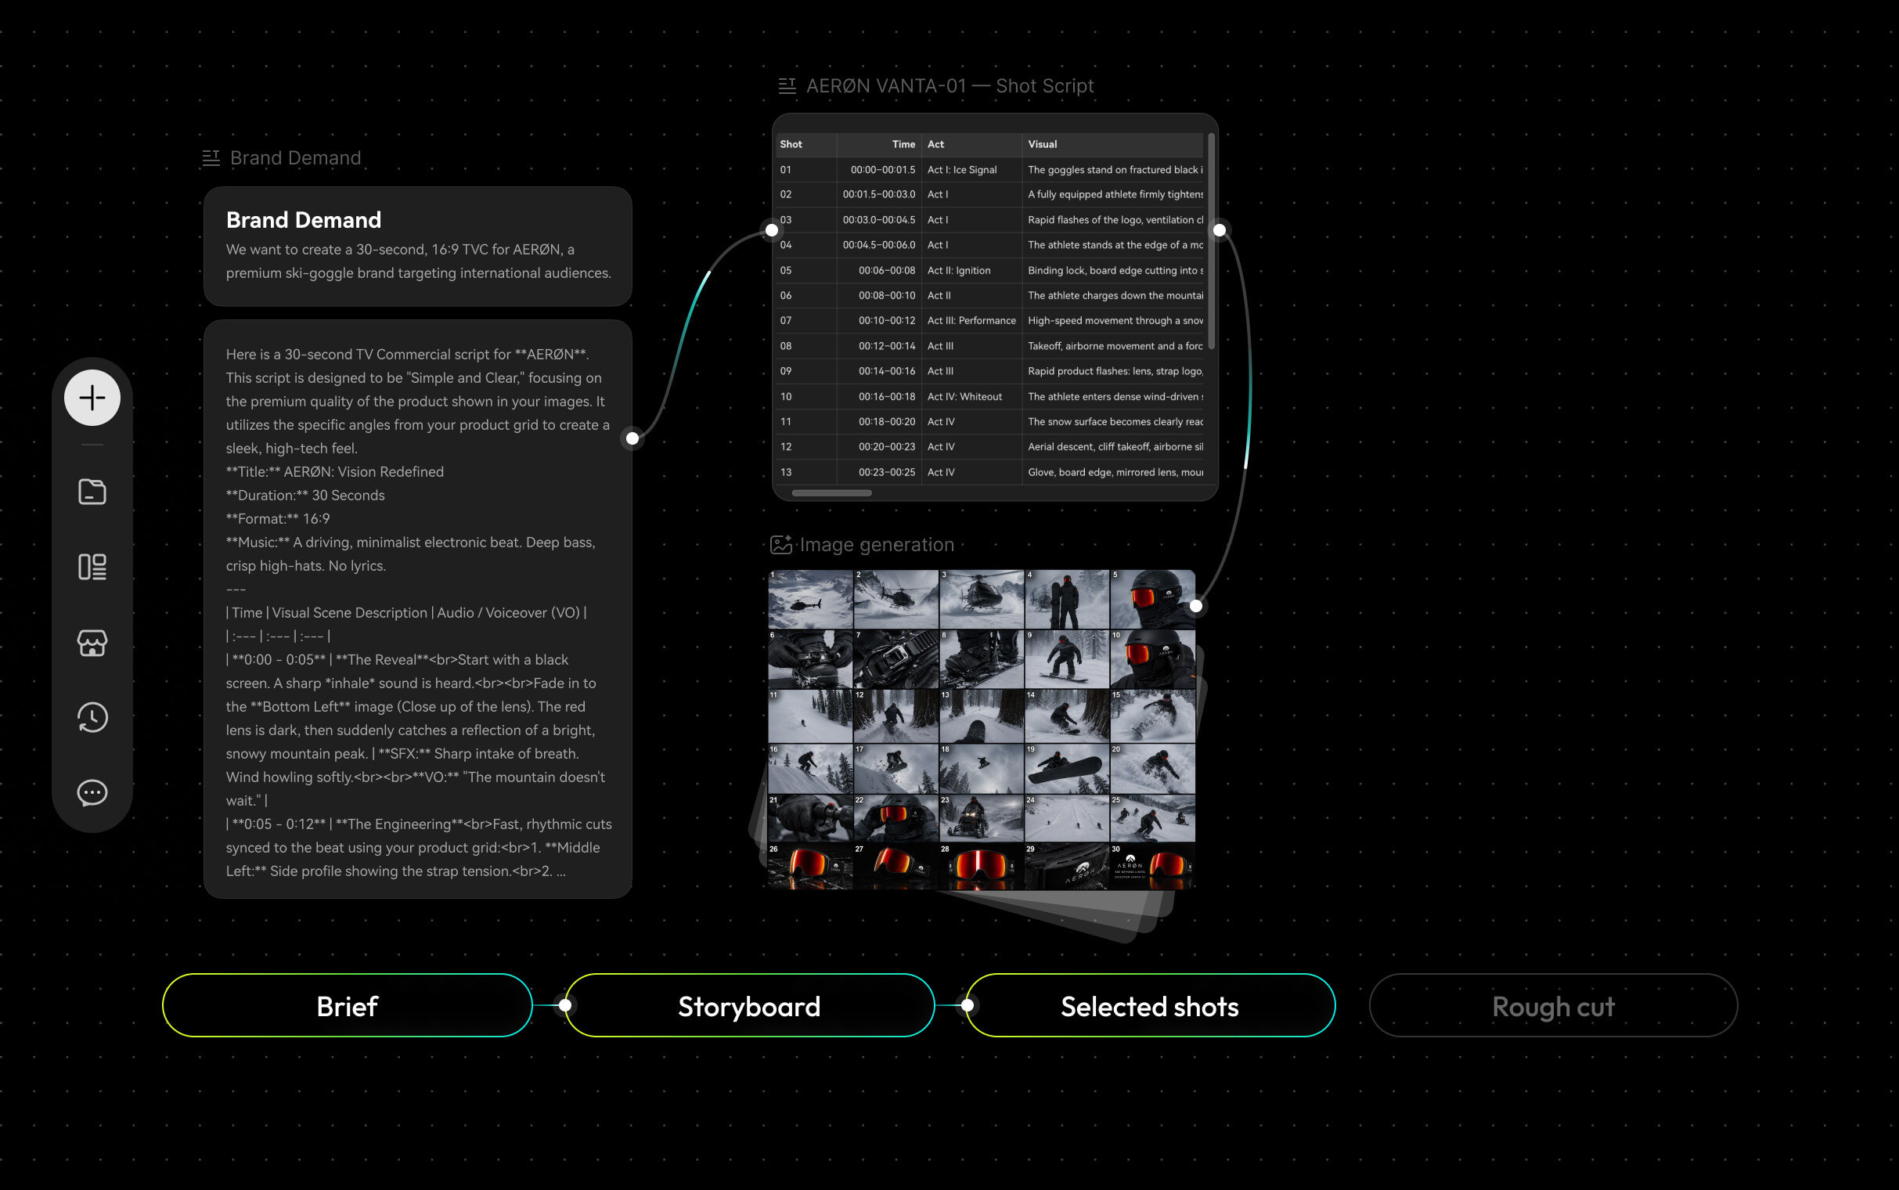The height and width of the screenshot is (1190, 1899).
Task: Click input connector on Shot Script table
Action: (x=772, y=230)
